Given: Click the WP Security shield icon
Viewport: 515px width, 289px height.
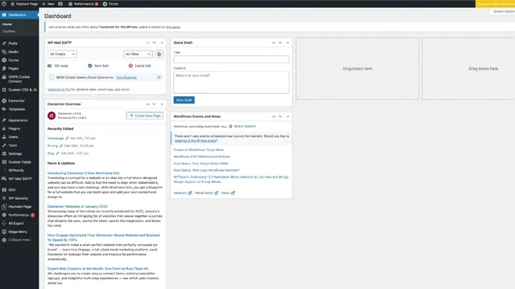Looking at the screenshot, I should (4, 198).
